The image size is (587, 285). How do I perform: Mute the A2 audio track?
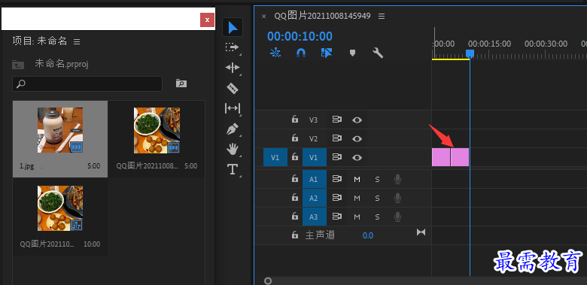pyautogui.click(x=357, y=198)
